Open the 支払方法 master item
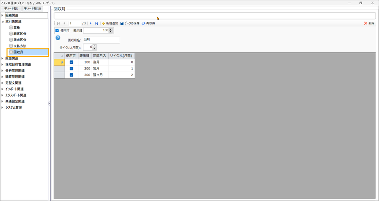The height and width of the screenshot is (201, 379). point(20,46)
